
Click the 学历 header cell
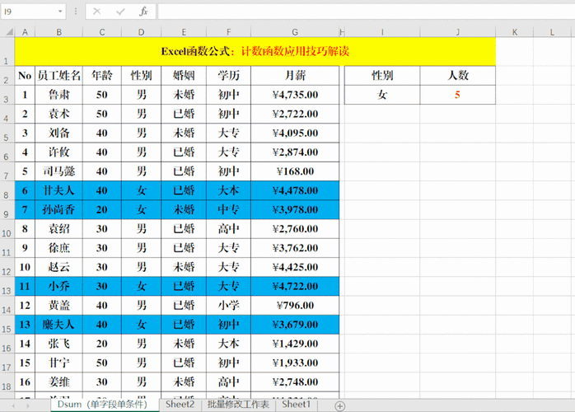click(x=228, y=76)
